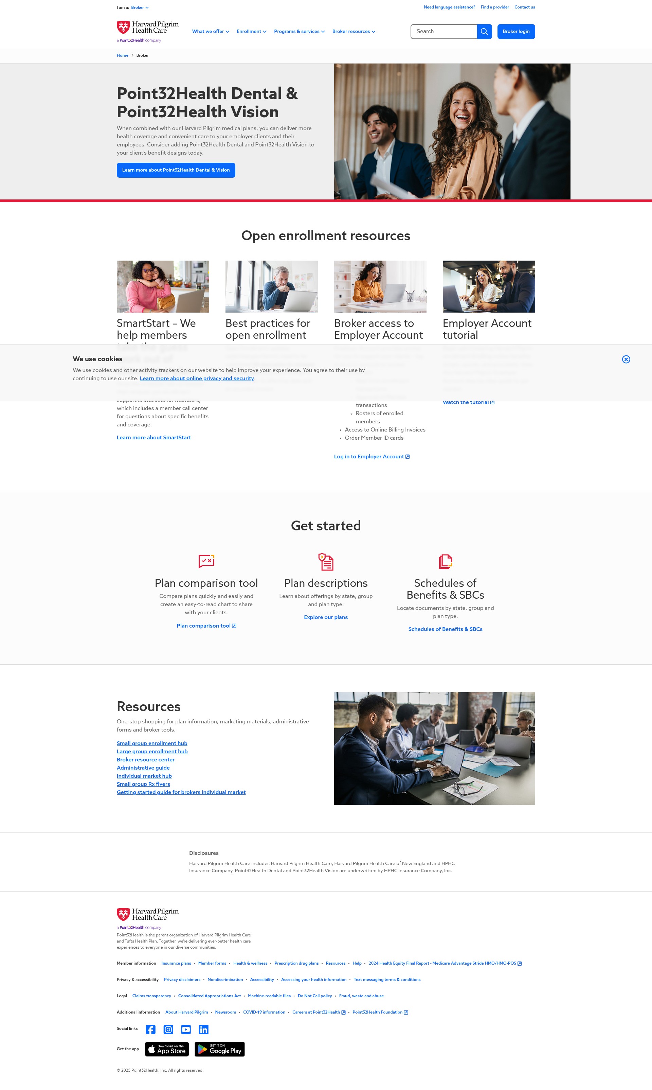Click the Download on the App Store badge
The width and height of the screenshot is (652, 1090).
point(167,1049)
